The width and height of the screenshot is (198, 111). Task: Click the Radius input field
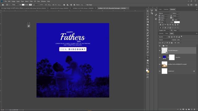pyautogui.click(x=82, y=5)
